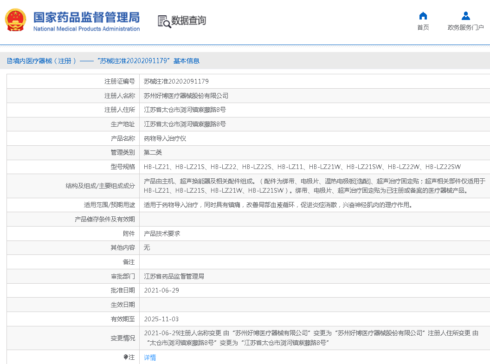Click the 政务服务门户 person icon

pos(465,16)
